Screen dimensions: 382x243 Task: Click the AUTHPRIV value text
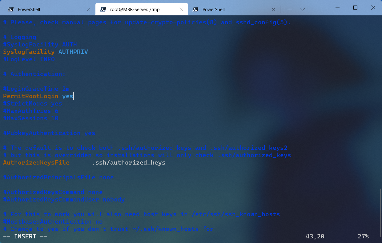[x=73, y=52]
